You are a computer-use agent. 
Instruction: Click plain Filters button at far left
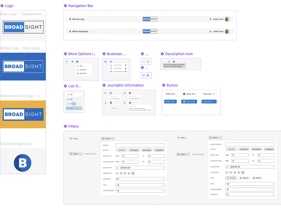(74, 139)
